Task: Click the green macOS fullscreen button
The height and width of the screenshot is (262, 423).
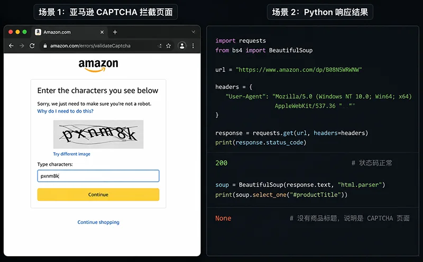Action: pos(24,32)
